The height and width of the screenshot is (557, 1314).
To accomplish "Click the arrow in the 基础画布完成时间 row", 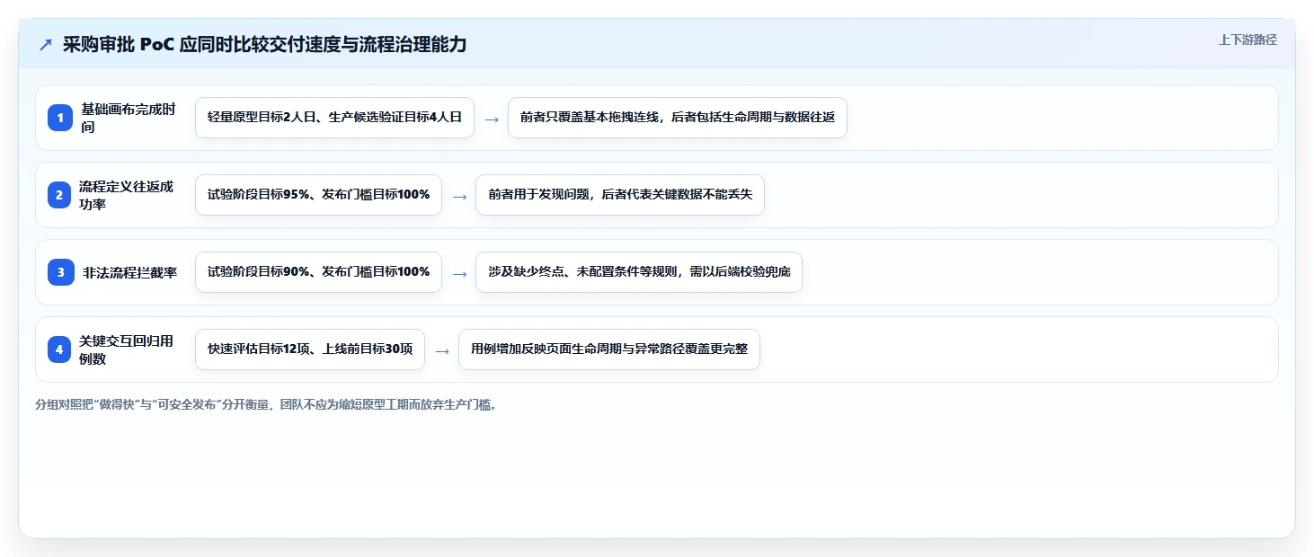I will 492,119.
